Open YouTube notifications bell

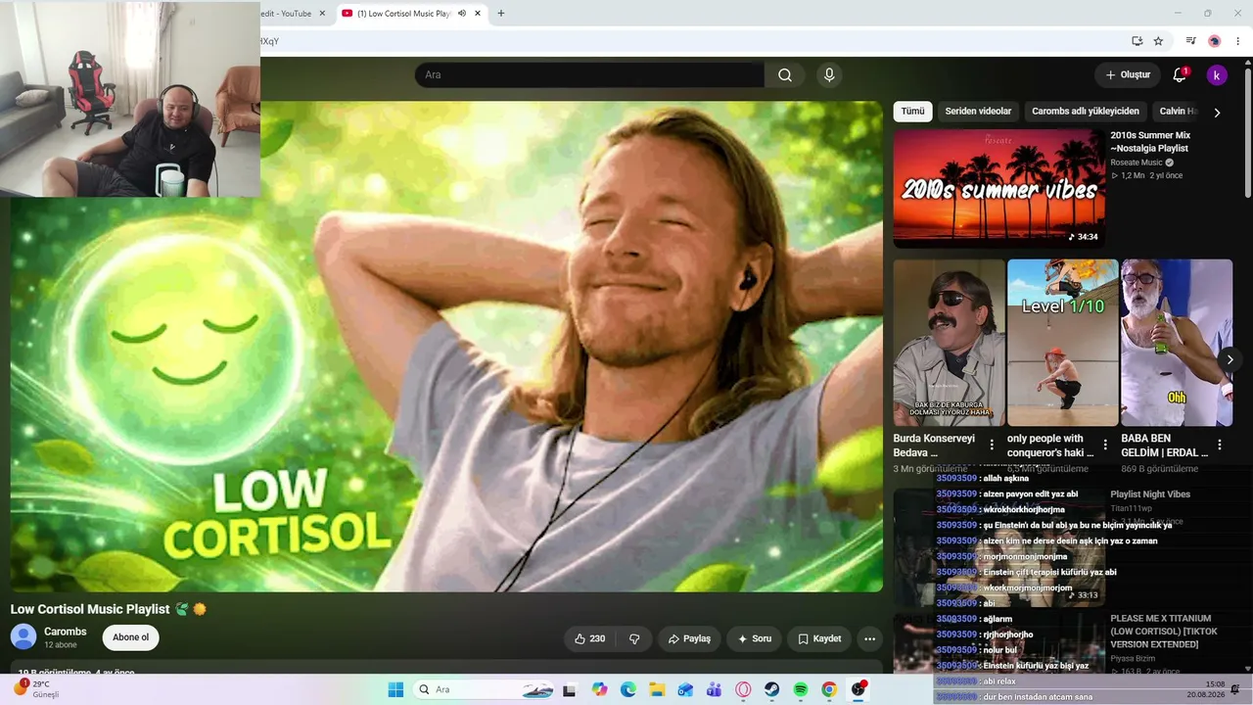pos(1180,75)
